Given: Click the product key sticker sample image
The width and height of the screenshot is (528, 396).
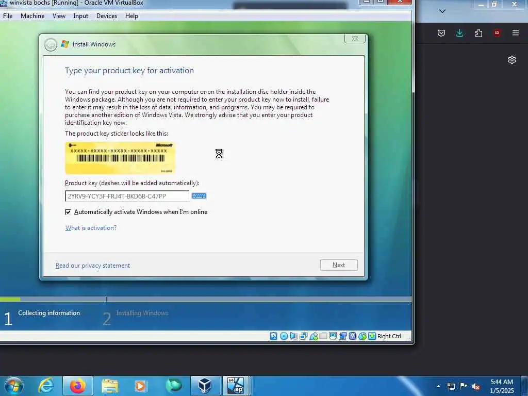Looking at the screenshot, I should click(120, 158).
